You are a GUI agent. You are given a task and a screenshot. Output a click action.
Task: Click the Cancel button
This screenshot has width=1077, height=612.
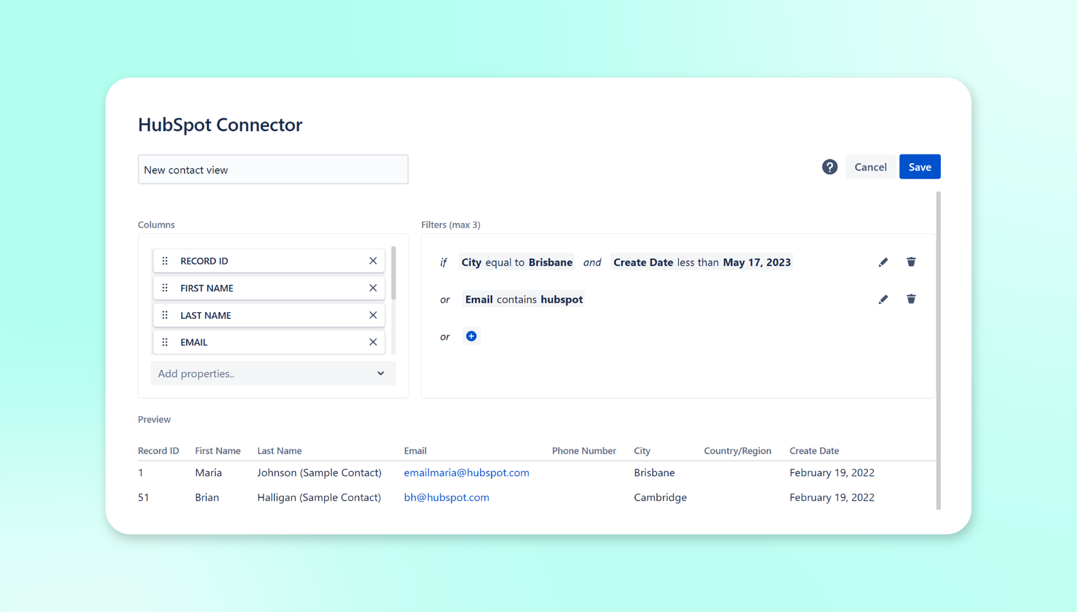point(870,167)
